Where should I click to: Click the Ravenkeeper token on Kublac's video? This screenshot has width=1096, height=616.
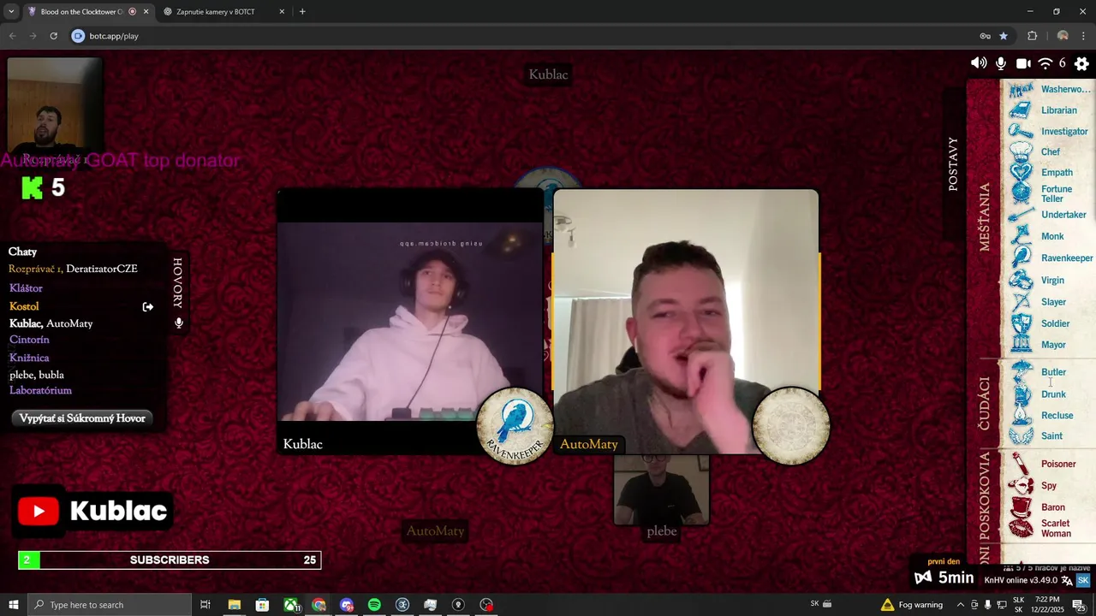tap(515, 426)
